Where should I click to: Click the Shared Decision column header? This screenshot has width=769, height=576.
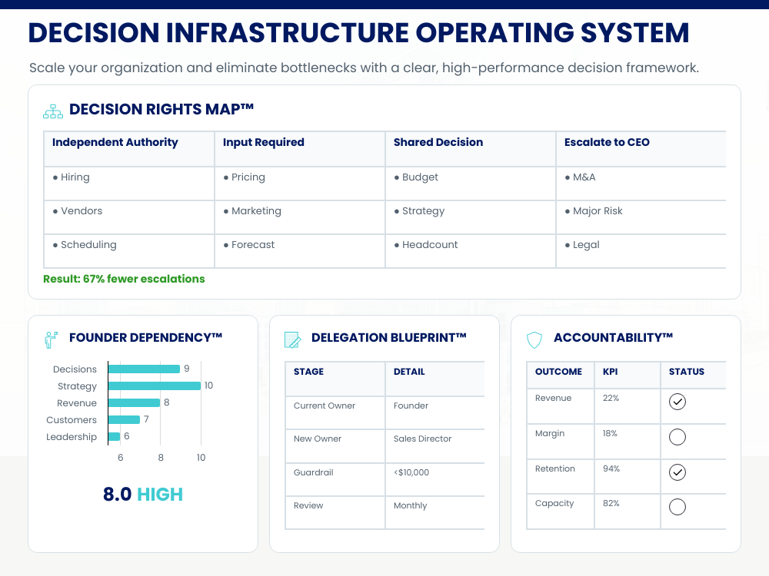(471, 149)
